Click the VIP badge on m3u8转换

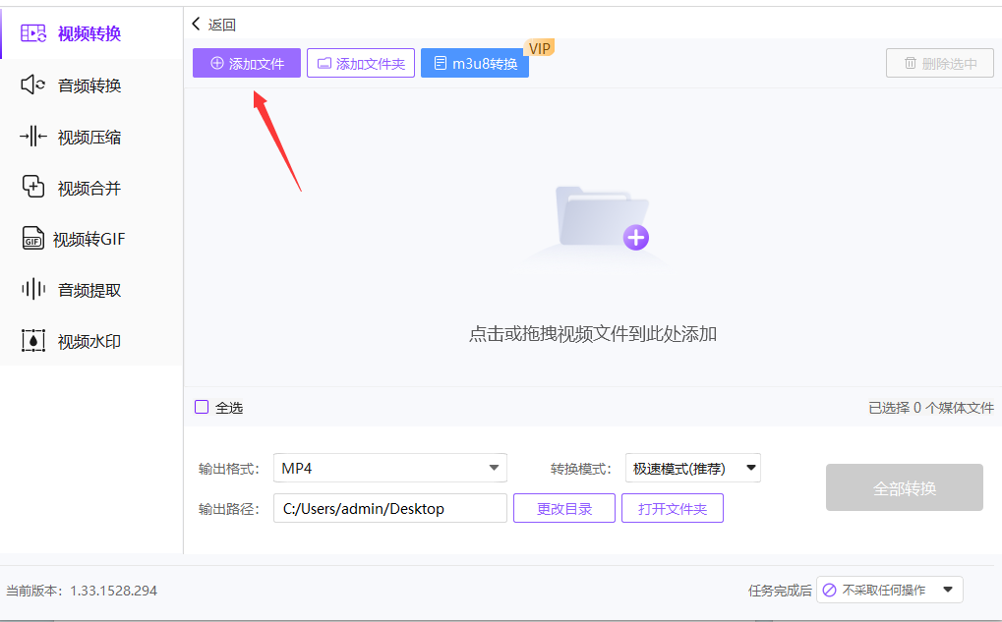pyautogui.click(x=539, y=48)
